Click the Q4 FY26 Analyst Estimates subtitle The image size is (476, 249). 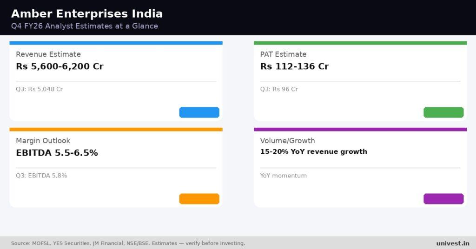pos(85,26)
